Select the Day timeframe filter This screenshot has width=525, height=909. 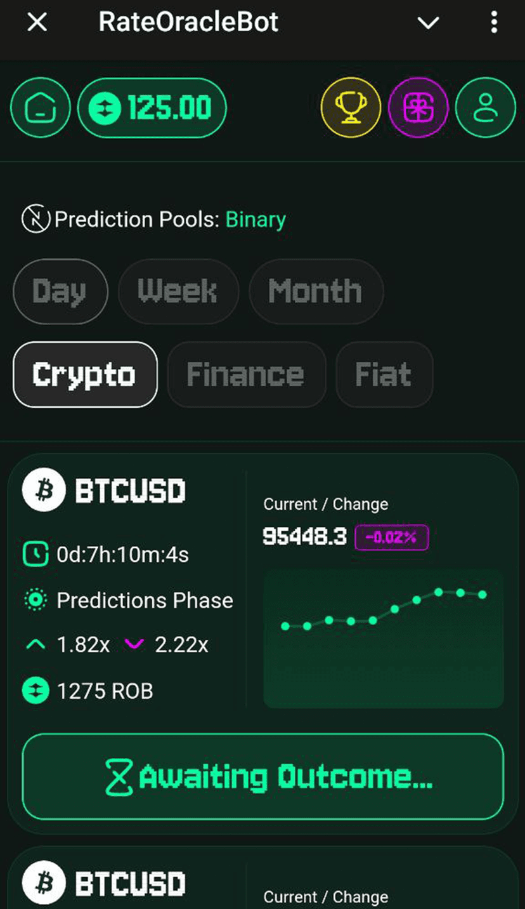(60, 291)
